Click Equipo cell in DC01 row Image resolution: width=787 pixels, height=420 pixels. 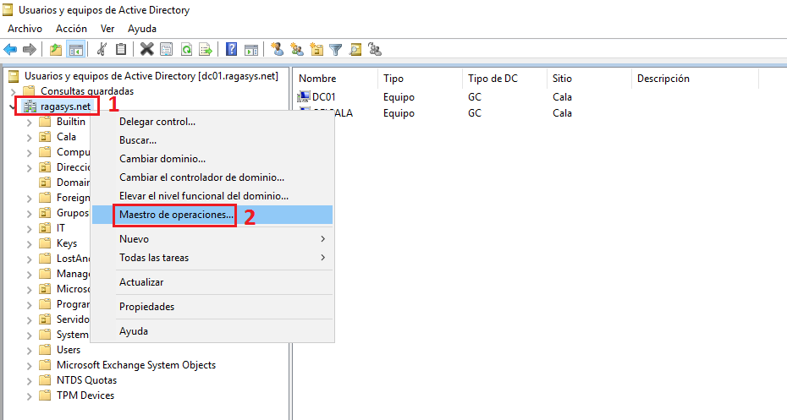[399, 96]
